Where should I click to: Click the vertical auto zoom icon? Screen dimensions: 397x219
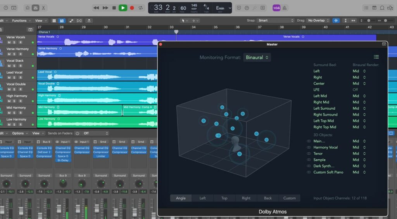(x=345, y=21)
